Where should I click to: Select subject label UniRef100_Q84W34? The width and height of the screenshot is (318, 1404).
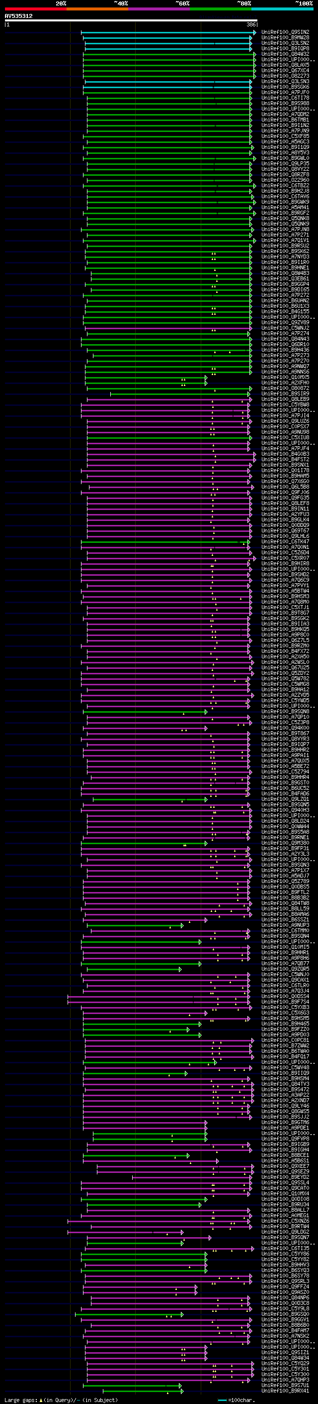285,1358
